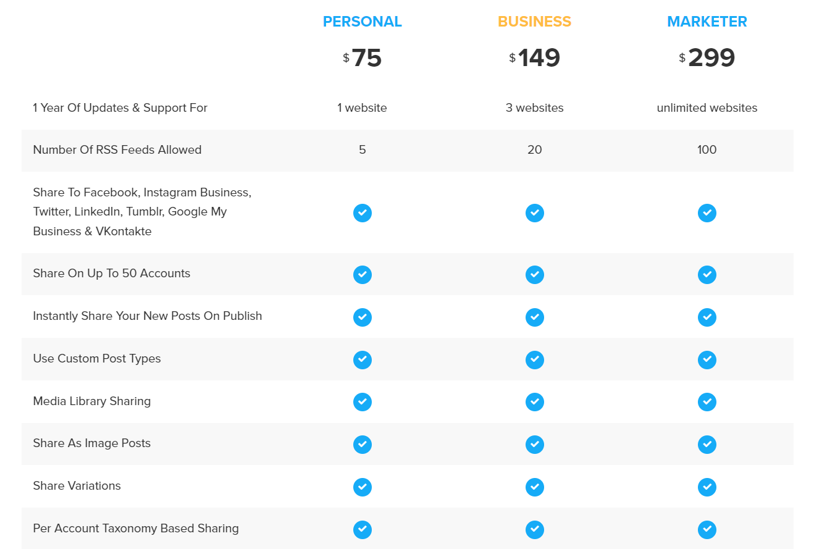Click Personal checkmark for Use Custom Post Types

[x=363, y=359]
